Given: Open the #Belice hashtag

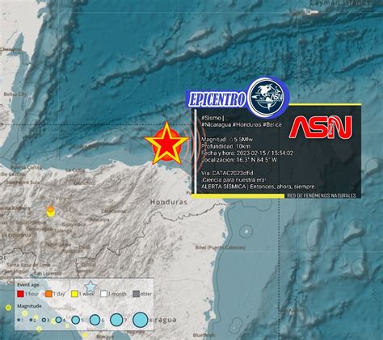Looking at the screenshot, I should [x=272, y=124].
